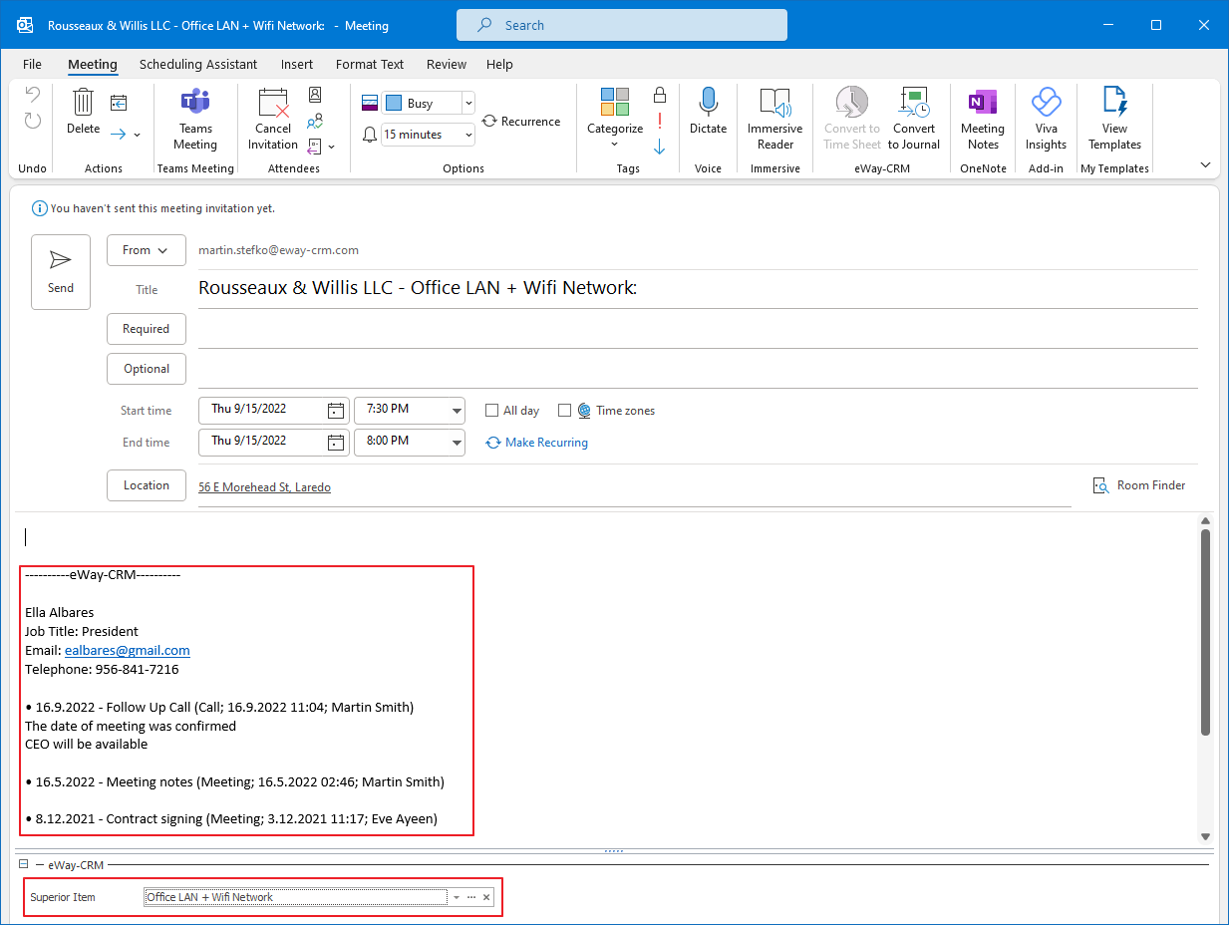1229x925 pixels.
Task: Click in the meeting Title field
Action: (x=698, y=289)
